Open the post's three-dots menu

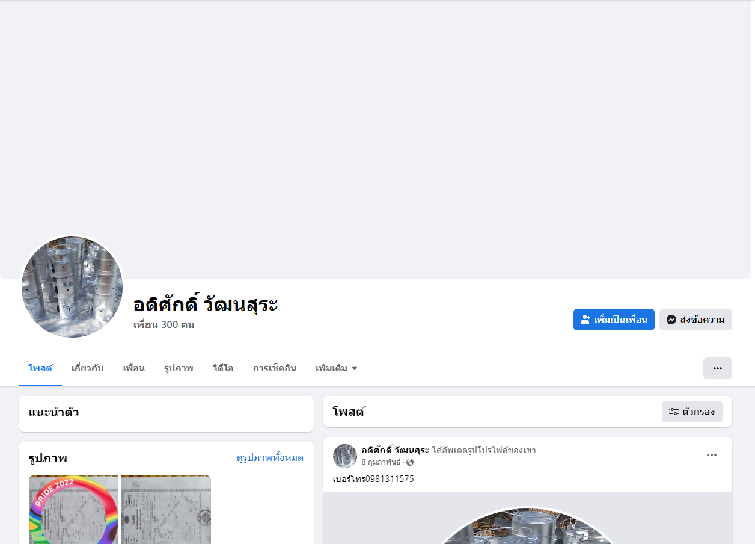(x=712, y=455)
